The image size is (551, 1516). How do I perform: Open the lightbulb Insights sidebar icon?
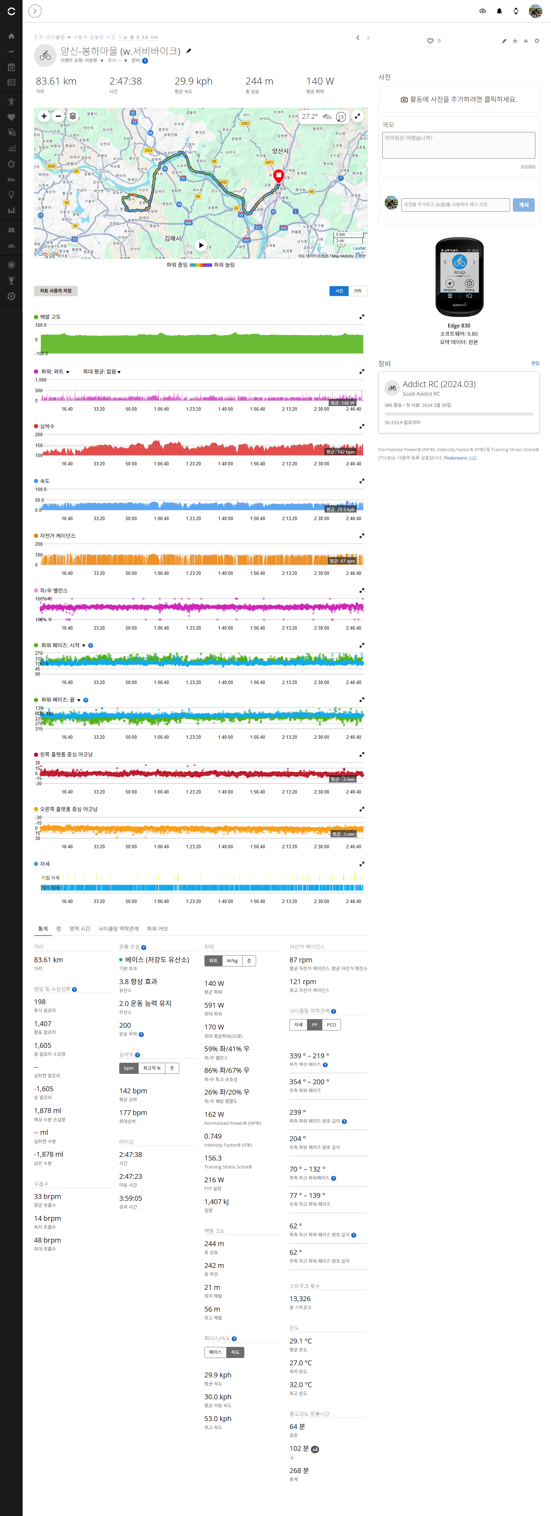point(11,195)
